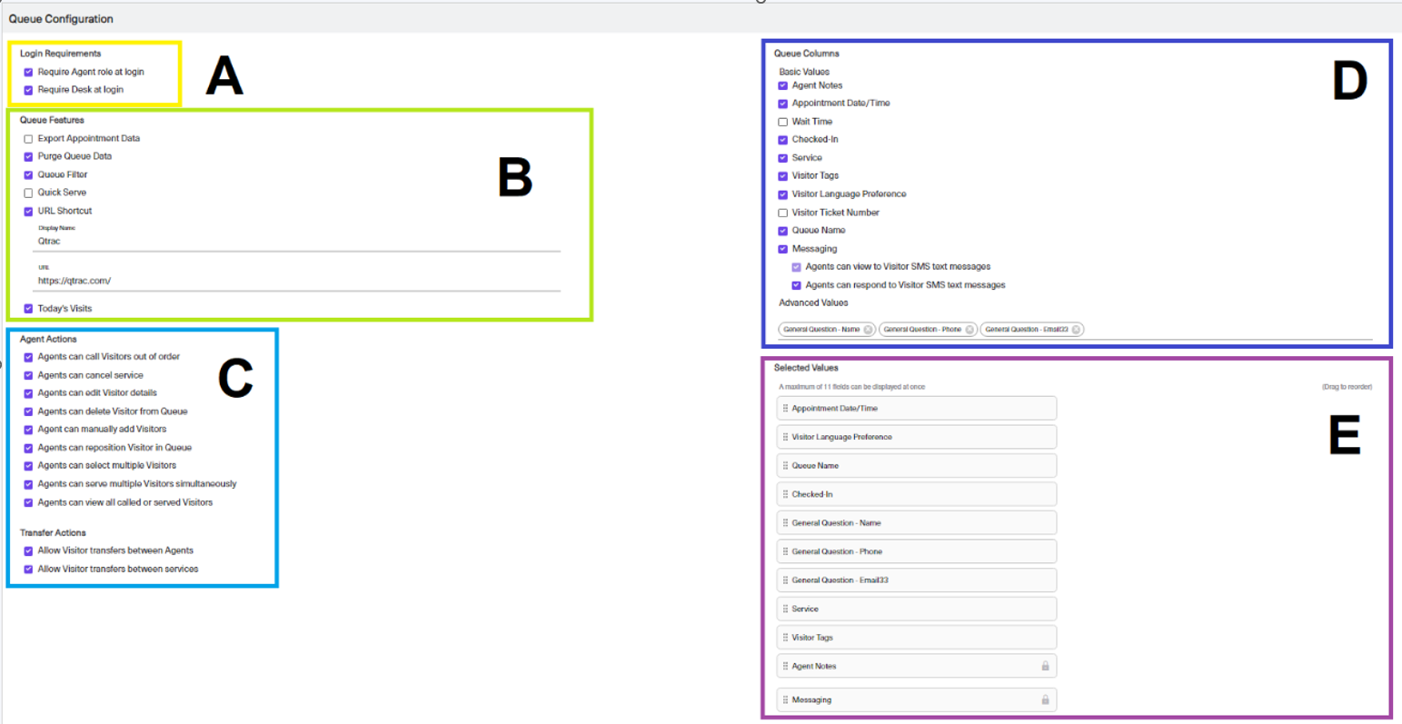Screen dimensions: 1402x724
Task: Select the Visitor Language Preference item in Selected Values
Action: pyautogui.click(x=916, y=437)
